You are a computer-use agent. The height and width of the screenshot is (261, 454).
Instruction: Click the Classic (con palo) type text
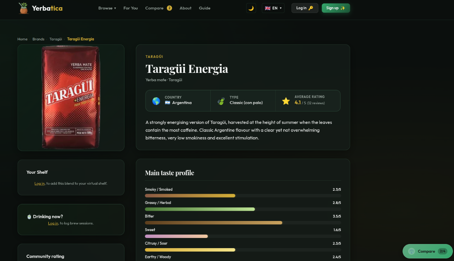pyautogui.click(x=246, y=103)
